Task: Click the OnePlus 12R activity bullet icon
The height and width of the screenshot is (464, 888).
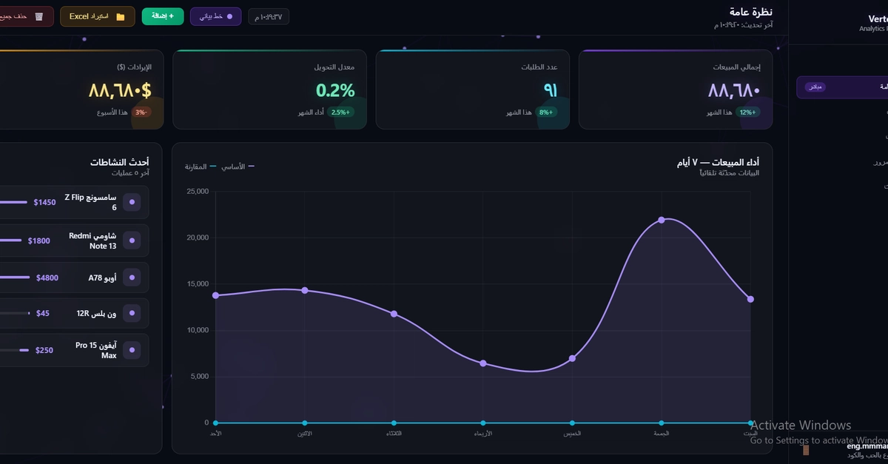Action: coord(132,314)
